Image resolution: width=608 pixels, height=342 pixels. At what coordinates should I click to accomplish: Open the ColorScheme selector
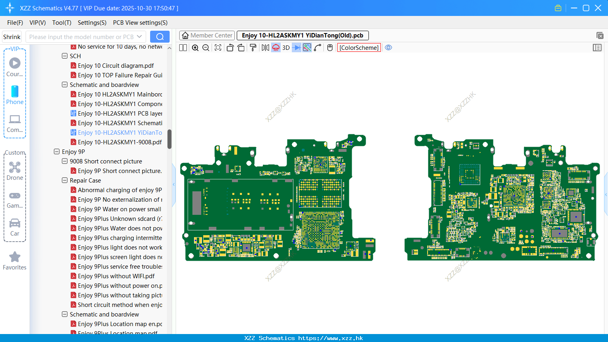[x=359, y=48]
